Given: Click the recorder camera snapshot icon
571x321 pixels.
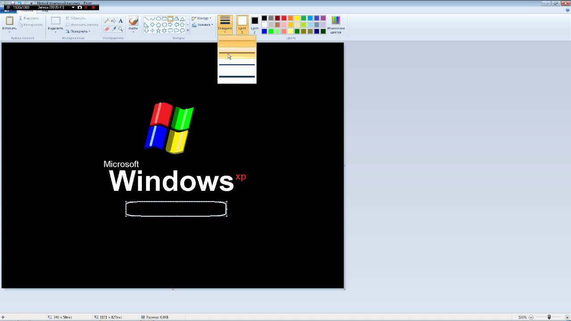Looking at the screenshot, I should [79, 8].
